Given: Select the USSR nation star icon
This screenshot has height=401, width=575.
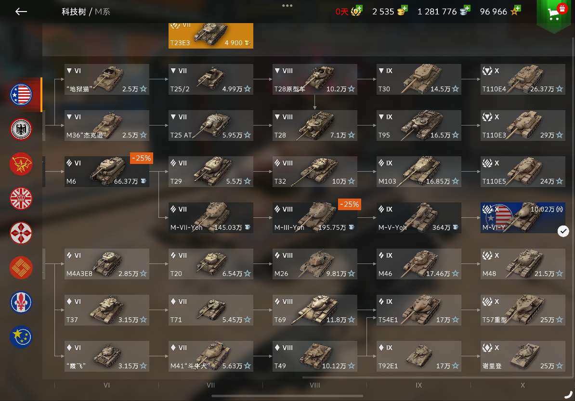Looking at the screenshot, I should tap(21, 163).
